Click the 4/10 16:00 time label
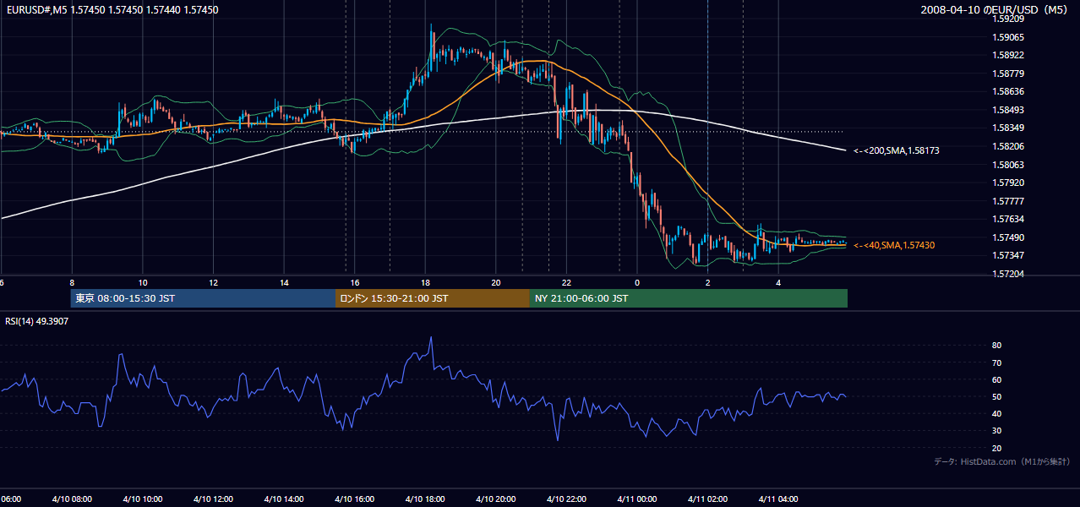Image resolution: width=1080 pixels, height=507 pixels. [x=354, y=499]
